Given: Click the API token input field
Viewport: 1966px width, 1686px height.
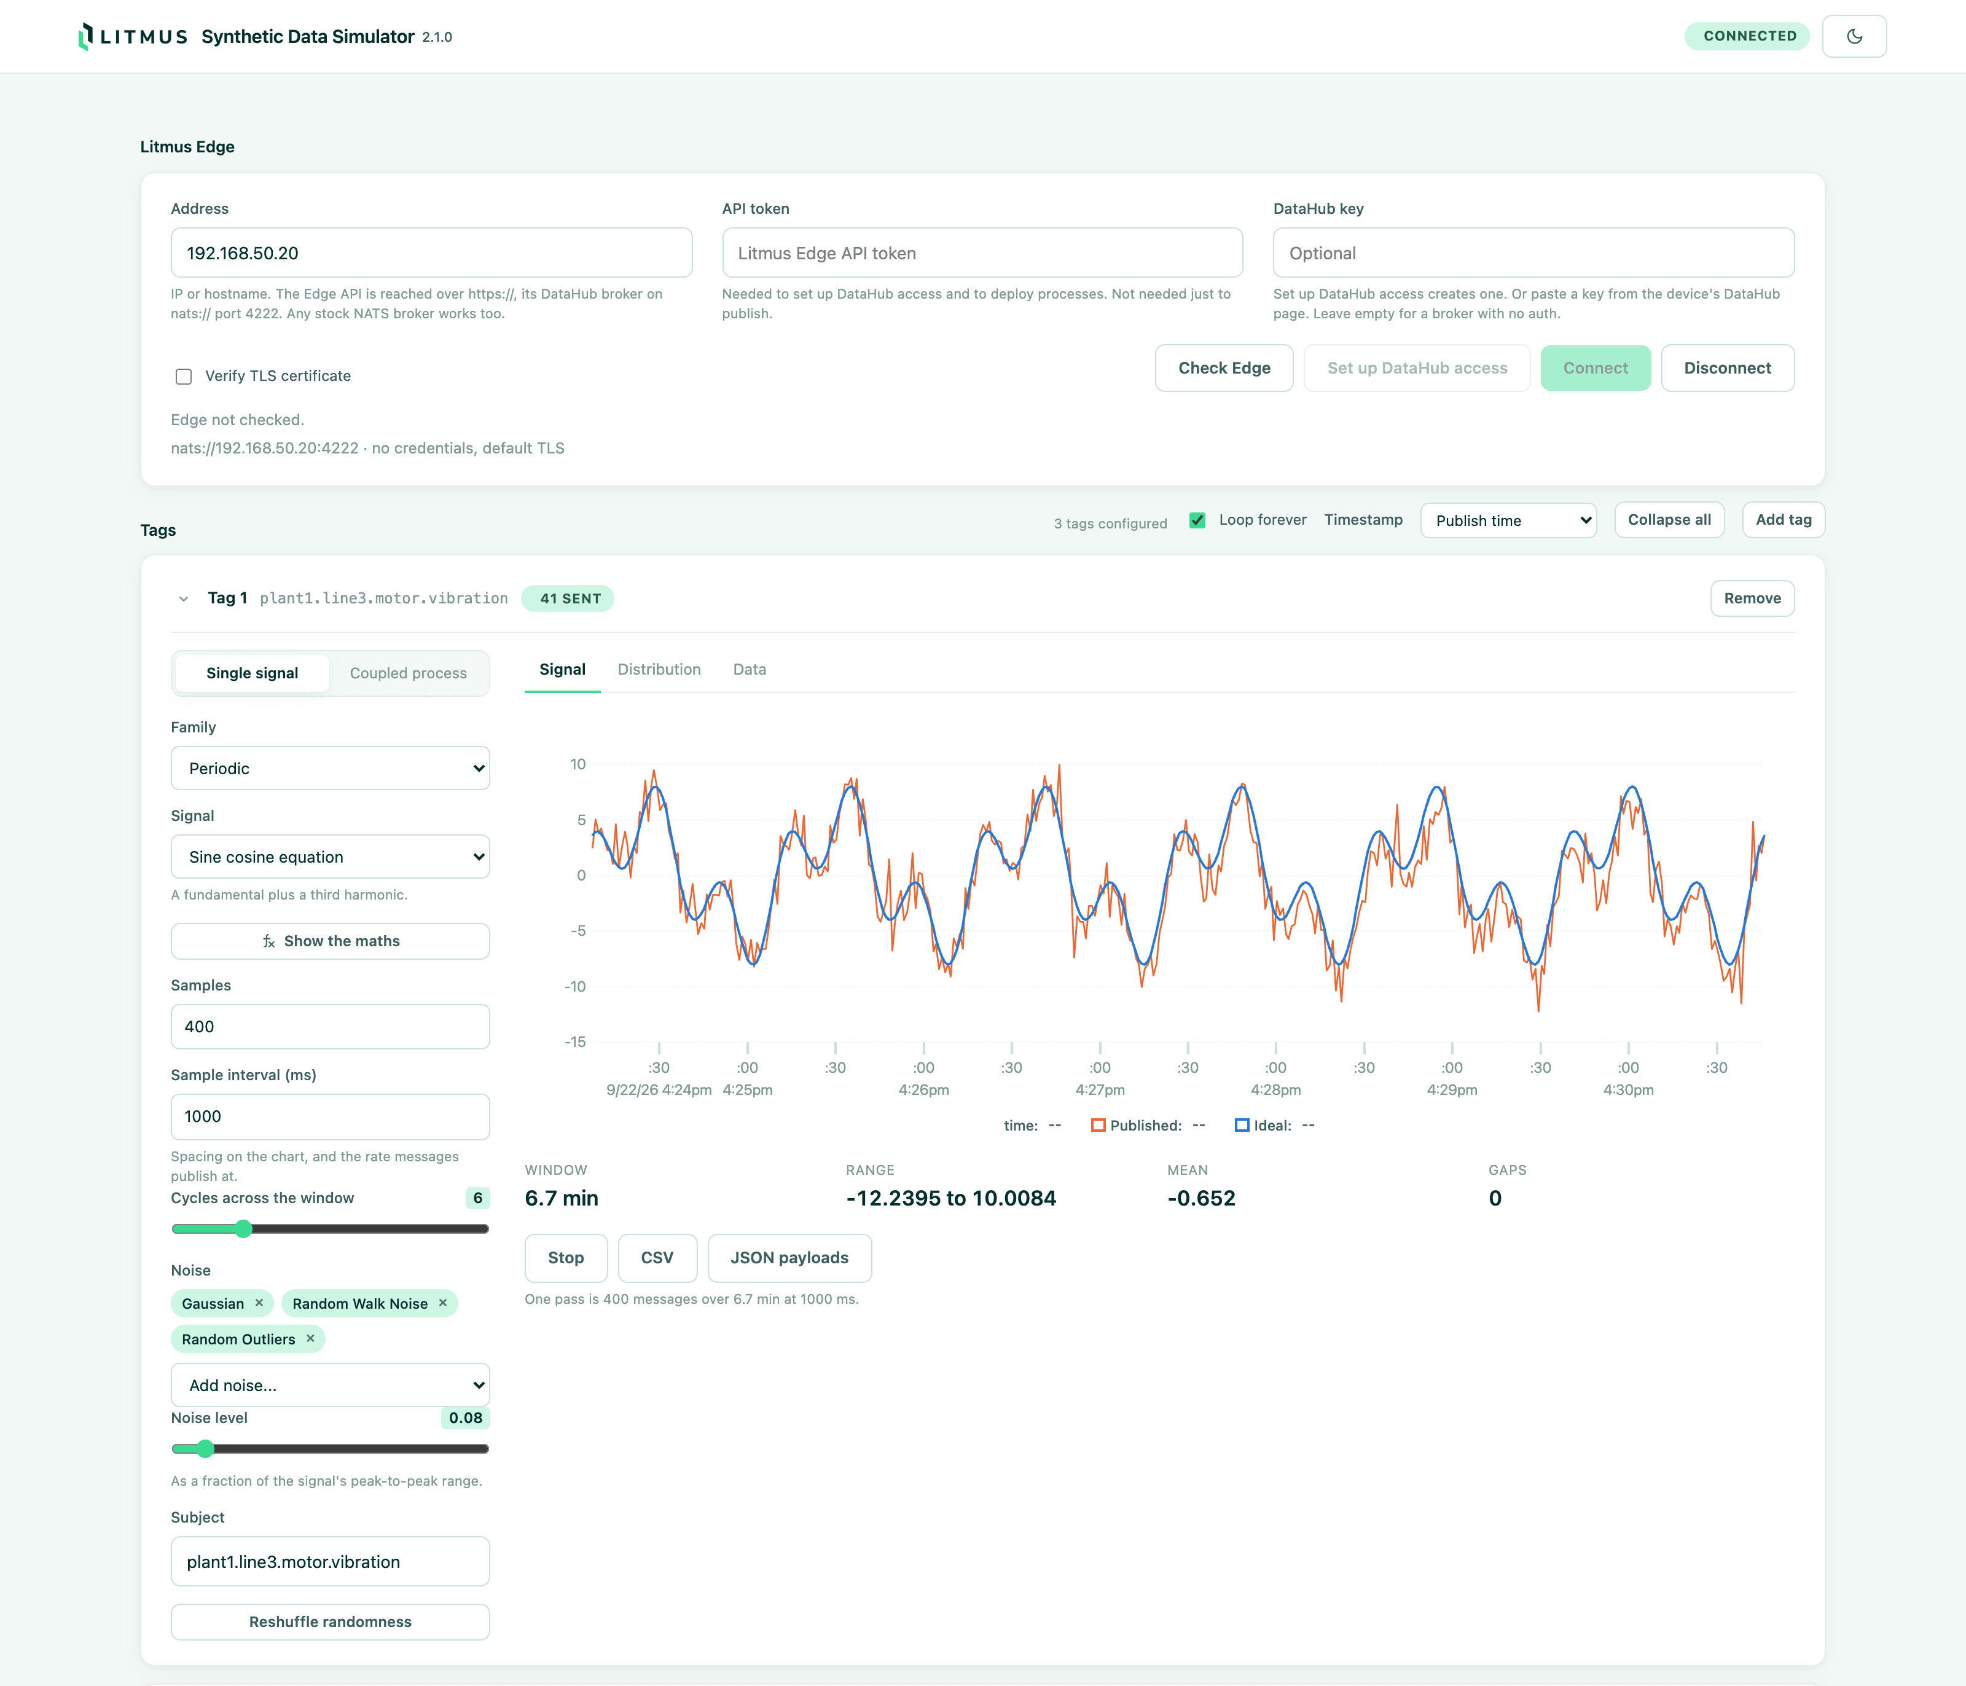Looking at the screenshot, I should tap(982, 253).
